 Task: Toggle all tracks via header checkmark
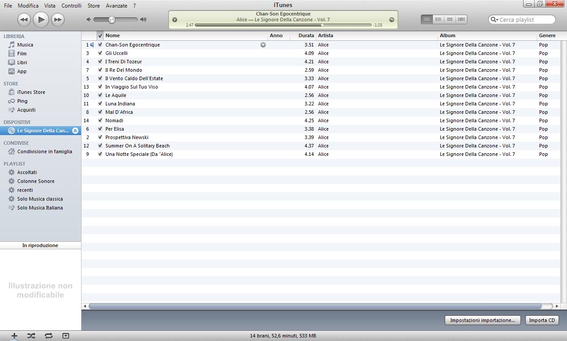click(100, 35)
